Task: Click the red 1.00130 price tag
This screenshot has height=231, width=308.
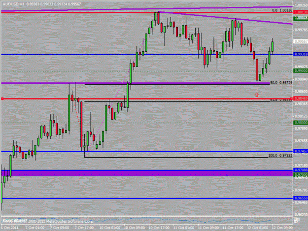Action: click(301, 12)
